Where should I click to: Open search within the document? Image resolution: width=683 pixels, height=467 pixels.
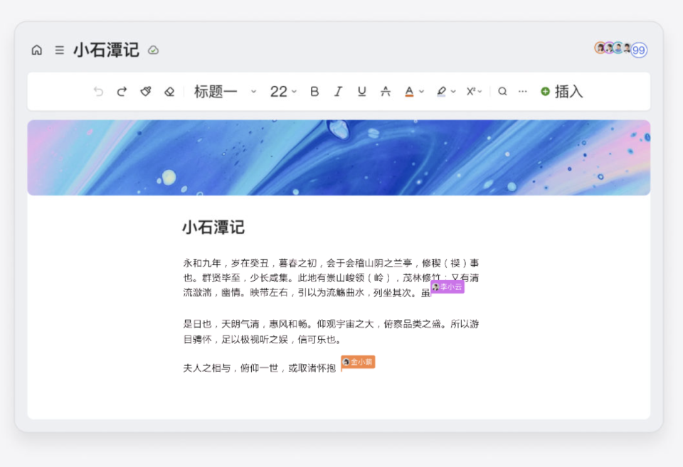point(502,91)
